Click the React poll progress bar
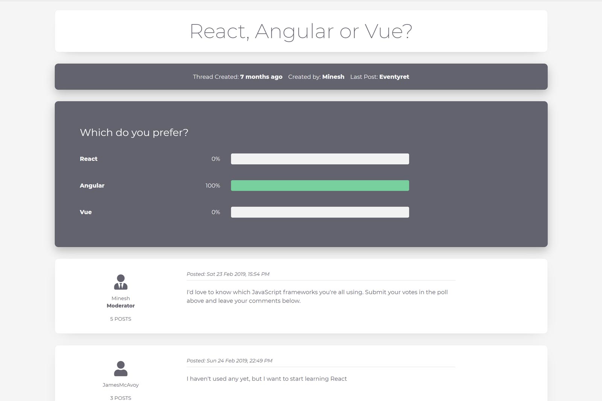This screenshot has width=602, height=401. (320, 159)
